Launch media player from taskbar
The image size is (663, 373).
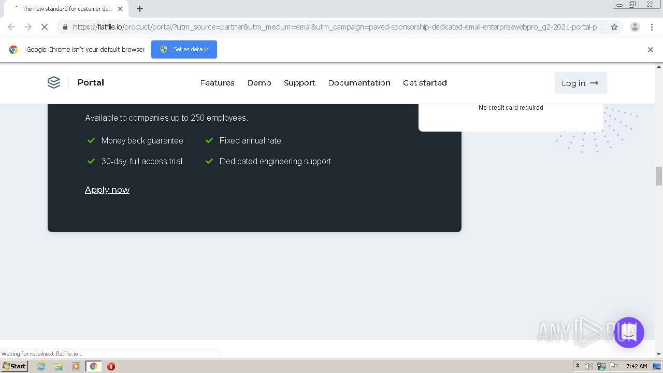pyautogui.click(x=76, y=366)
